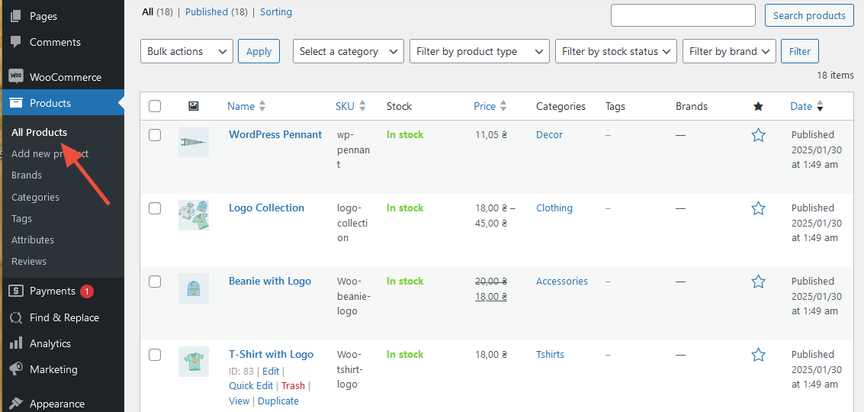Click the Payments sidebar icon
Screen dimensions: 864x412
(x=16, y=291)
